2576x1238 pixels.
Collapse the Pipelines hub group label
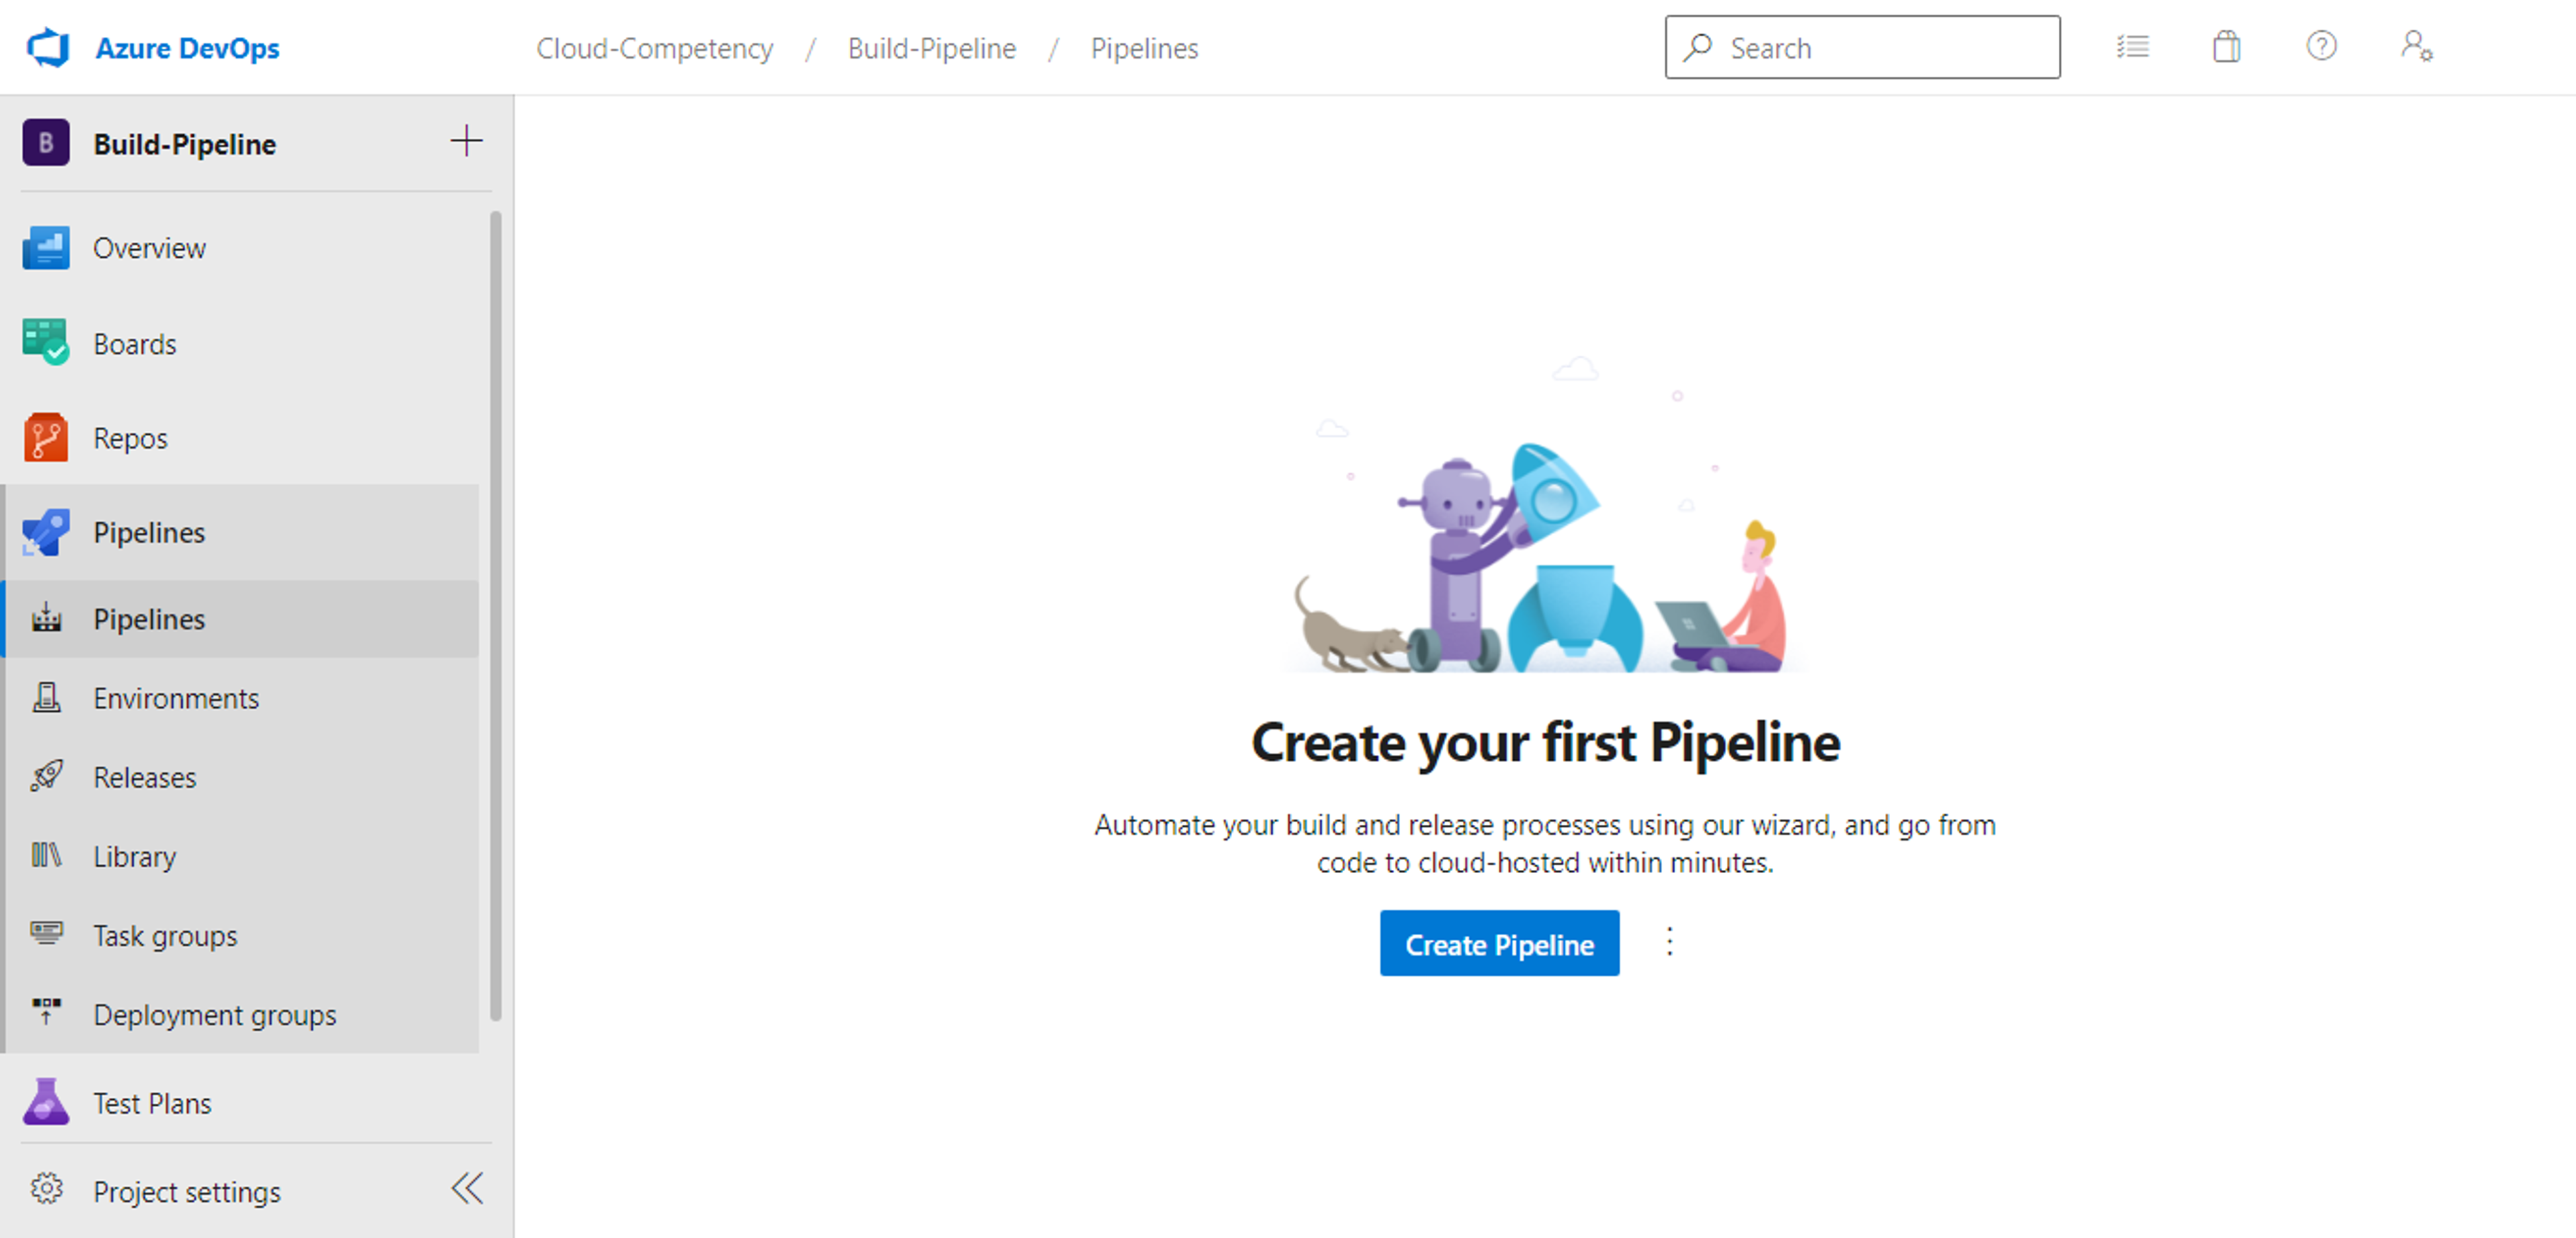click(149, 533)
